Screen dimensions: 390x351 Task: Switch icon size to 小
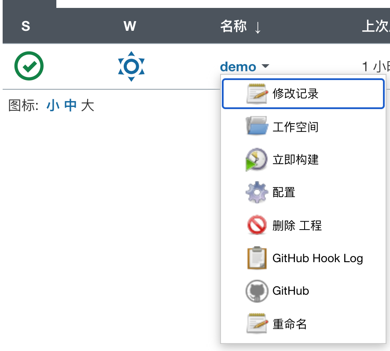pos(53,106)
